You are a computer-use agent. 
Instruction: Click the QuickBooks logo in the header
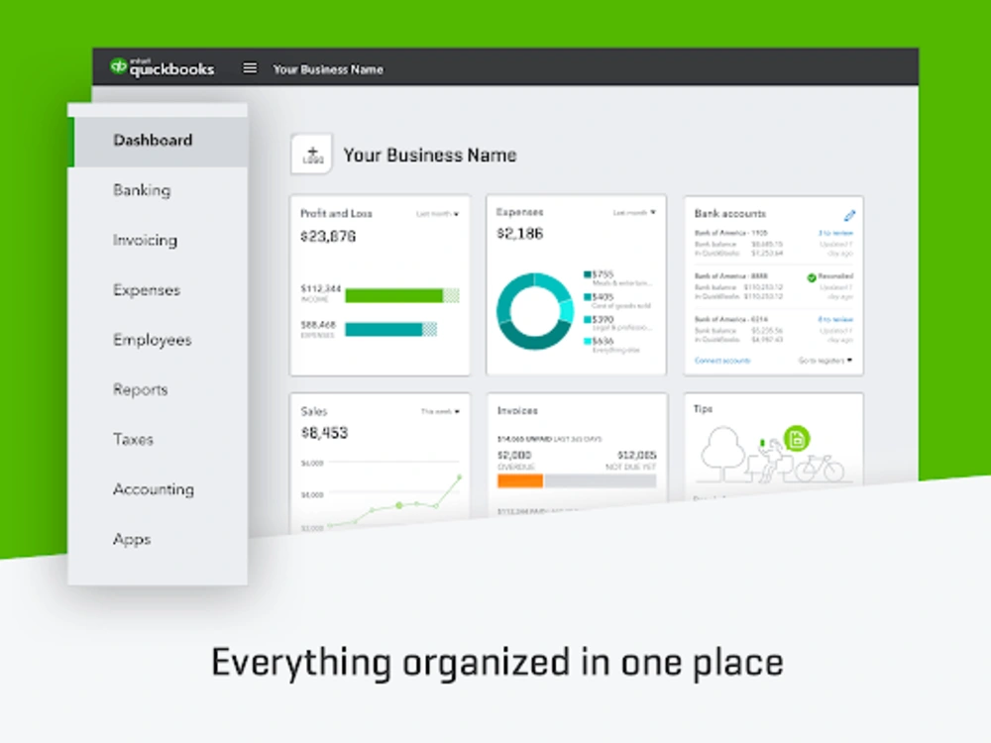pyautogui.click(x=162, y=67)
